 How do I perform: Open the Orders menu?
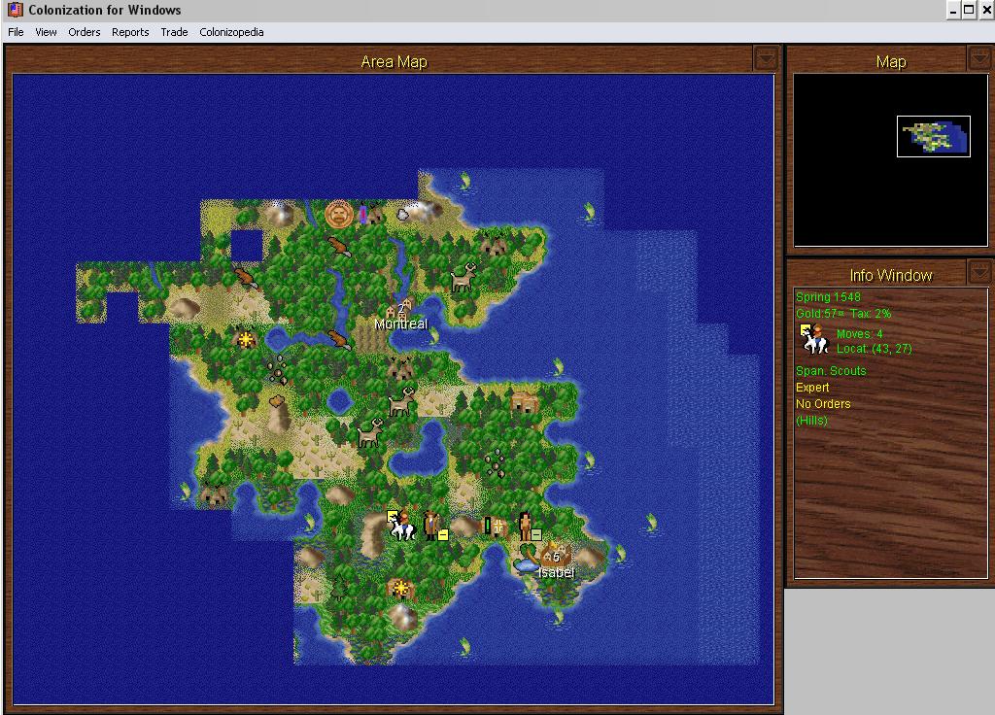click(x=85, y=32)
